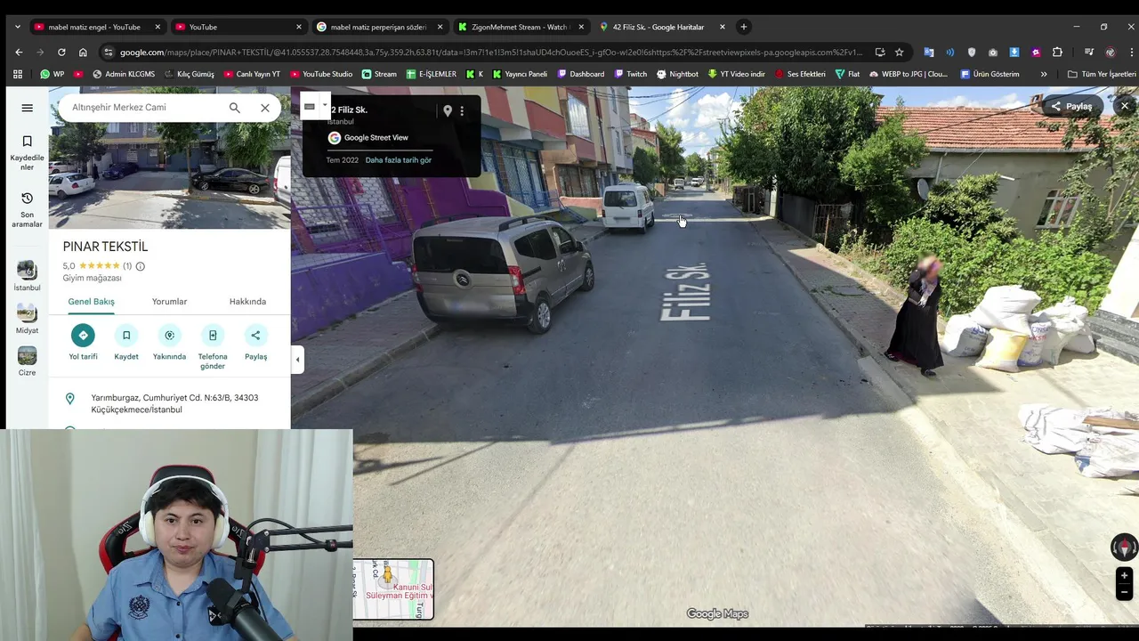The height and width of the screenshot is (641, 1139).
Task: Switch to ZigonMehmet Stream tab
Action: [x=520, y=27]
